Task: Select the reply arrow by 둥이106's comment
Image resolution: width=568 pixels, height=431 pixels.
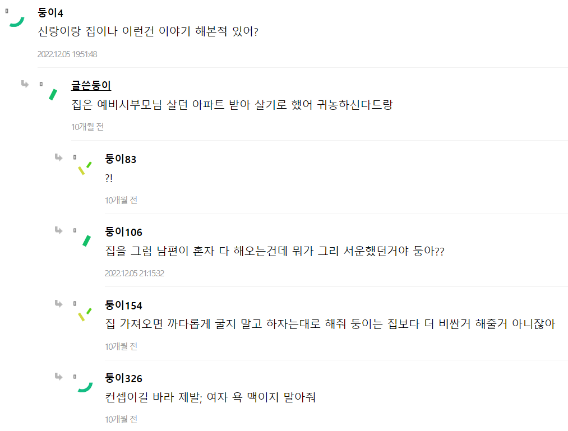Action: tap(58, 230)
